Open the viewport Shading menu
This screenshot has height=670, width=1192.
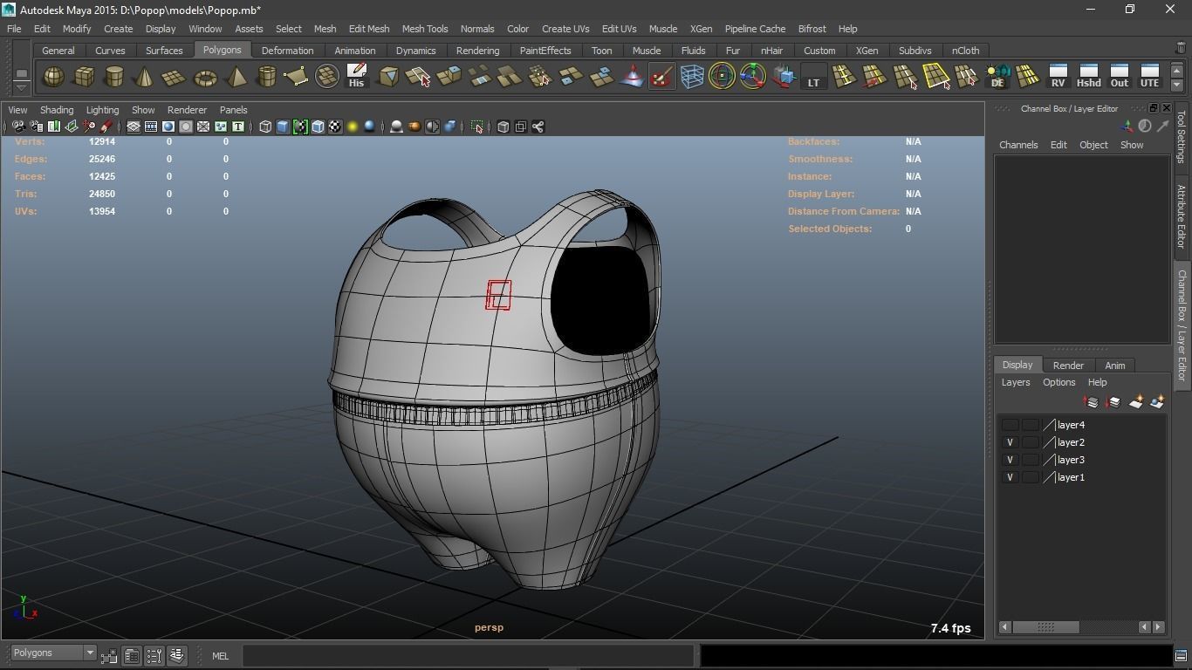point(57,110)
